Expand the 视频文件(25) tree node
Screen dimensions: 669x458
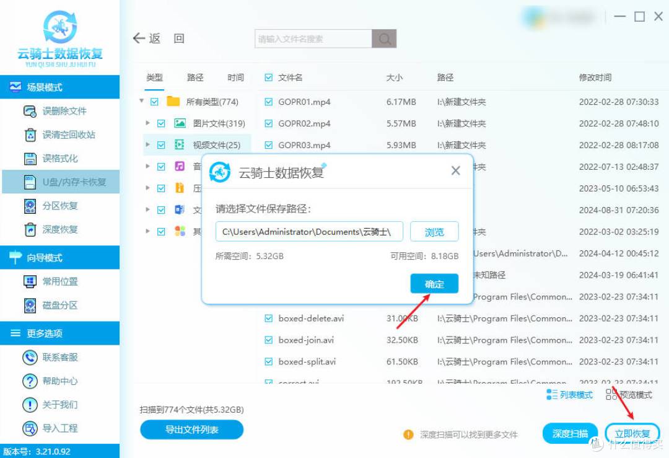click(147, 144)
